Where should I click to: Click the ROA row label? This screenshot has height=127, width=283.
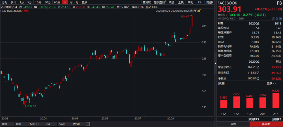(220, 42)
